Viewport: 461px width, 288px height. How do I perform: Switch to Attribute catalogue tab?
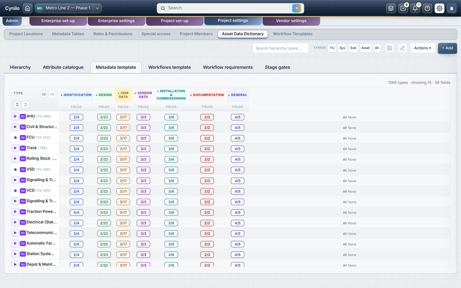click(63, 67)
